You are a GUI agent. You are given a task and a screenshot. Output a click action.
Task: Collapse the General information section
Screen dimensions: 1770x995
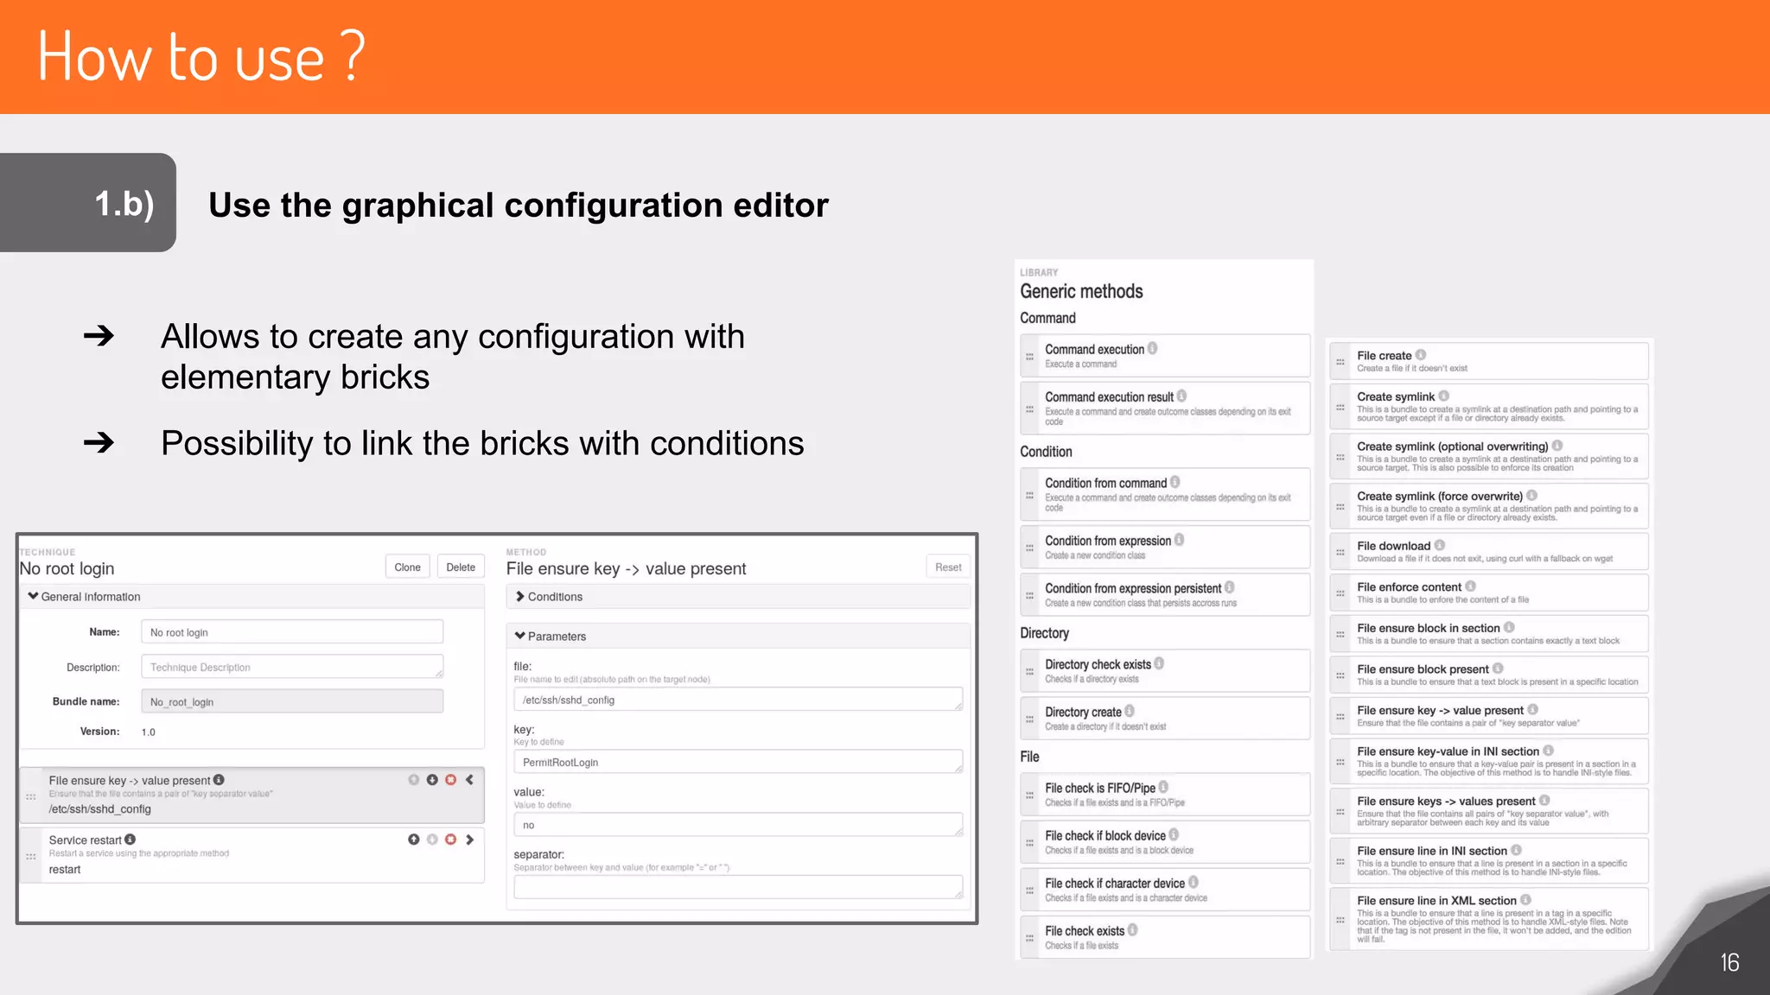click(34, 596)
